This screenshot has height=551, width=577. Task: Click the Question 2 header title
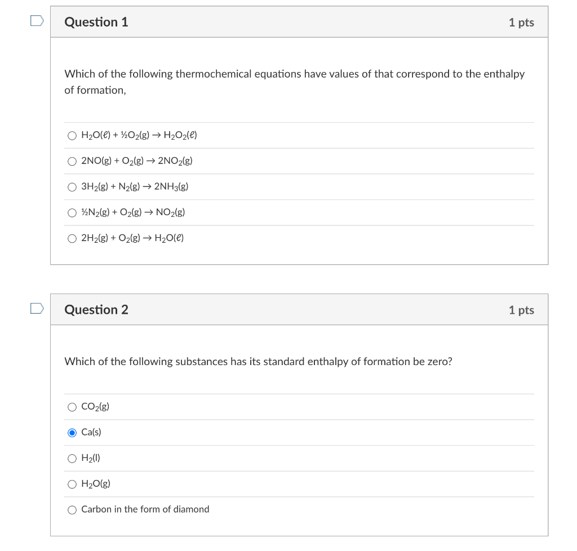pyautogui.click(x=96, y=310)
